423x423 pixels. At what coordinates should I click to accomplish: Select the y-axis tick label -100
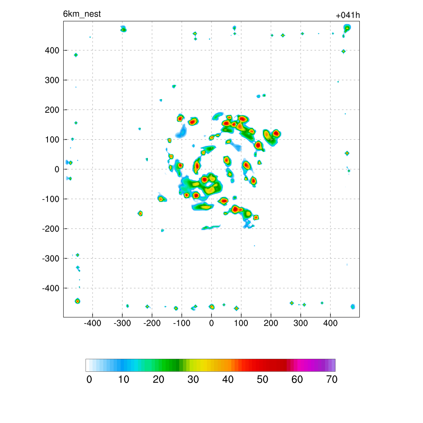(51, 199)
